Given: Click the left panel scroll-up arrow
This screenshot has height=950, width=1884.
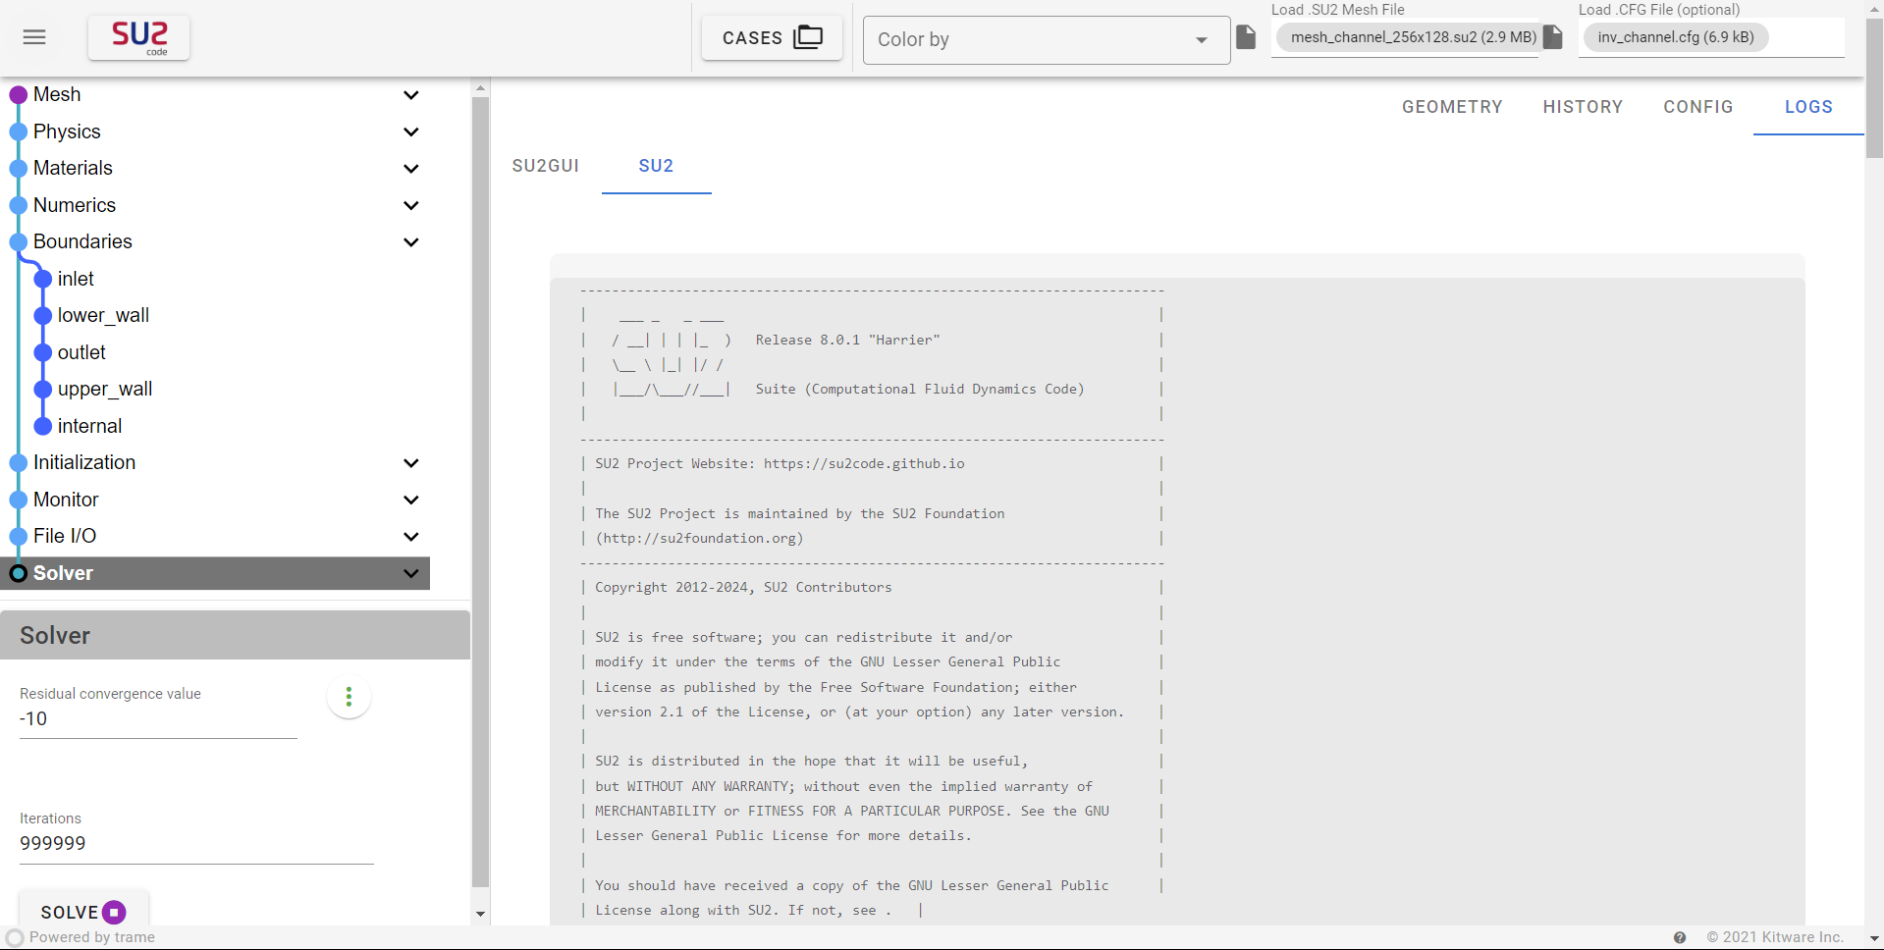Looking at the screenshot, I should [x=480, y=88].
